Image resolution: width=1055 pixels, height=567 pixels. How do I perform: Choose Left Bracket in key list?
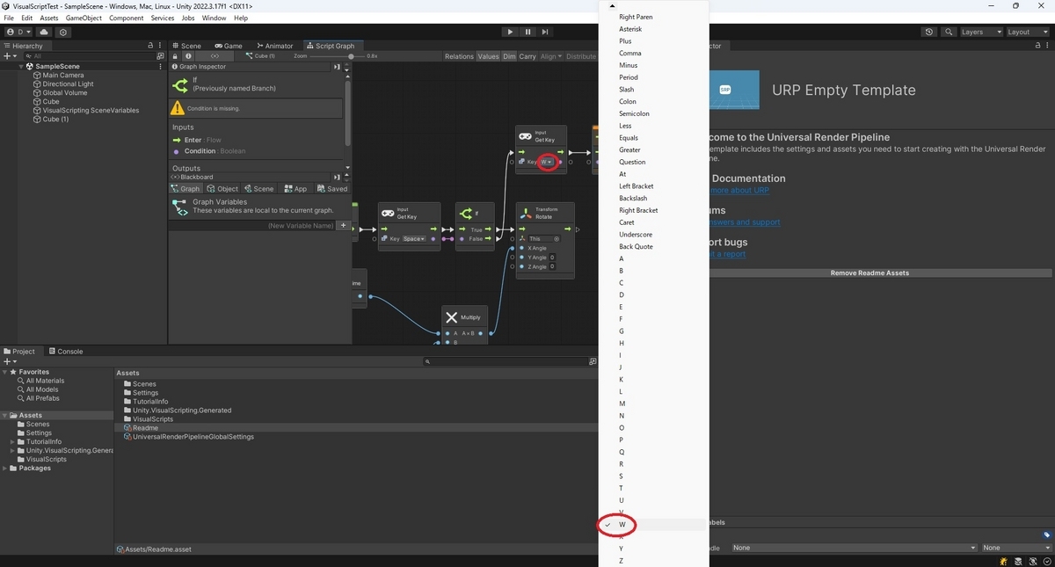pyautogui.click(x=636, y=186)
